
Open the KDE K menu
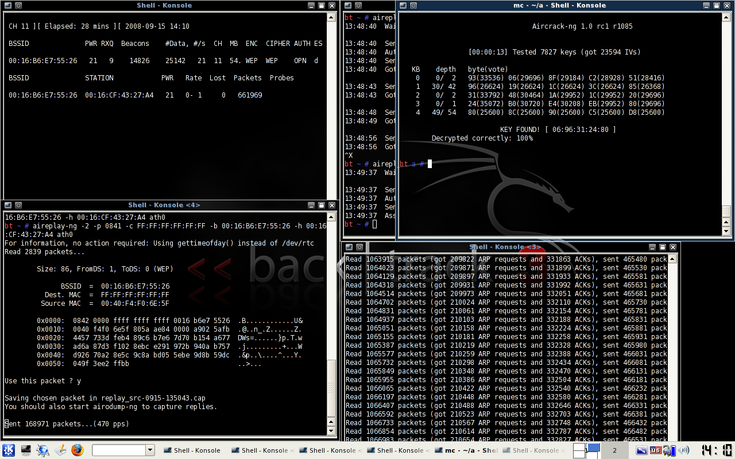(9, 450)
